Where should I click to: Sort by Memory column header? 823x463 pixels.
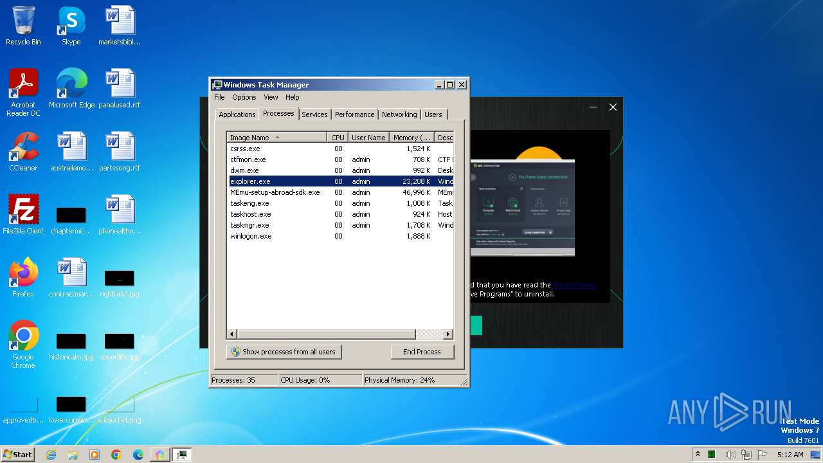click(412, 138)
